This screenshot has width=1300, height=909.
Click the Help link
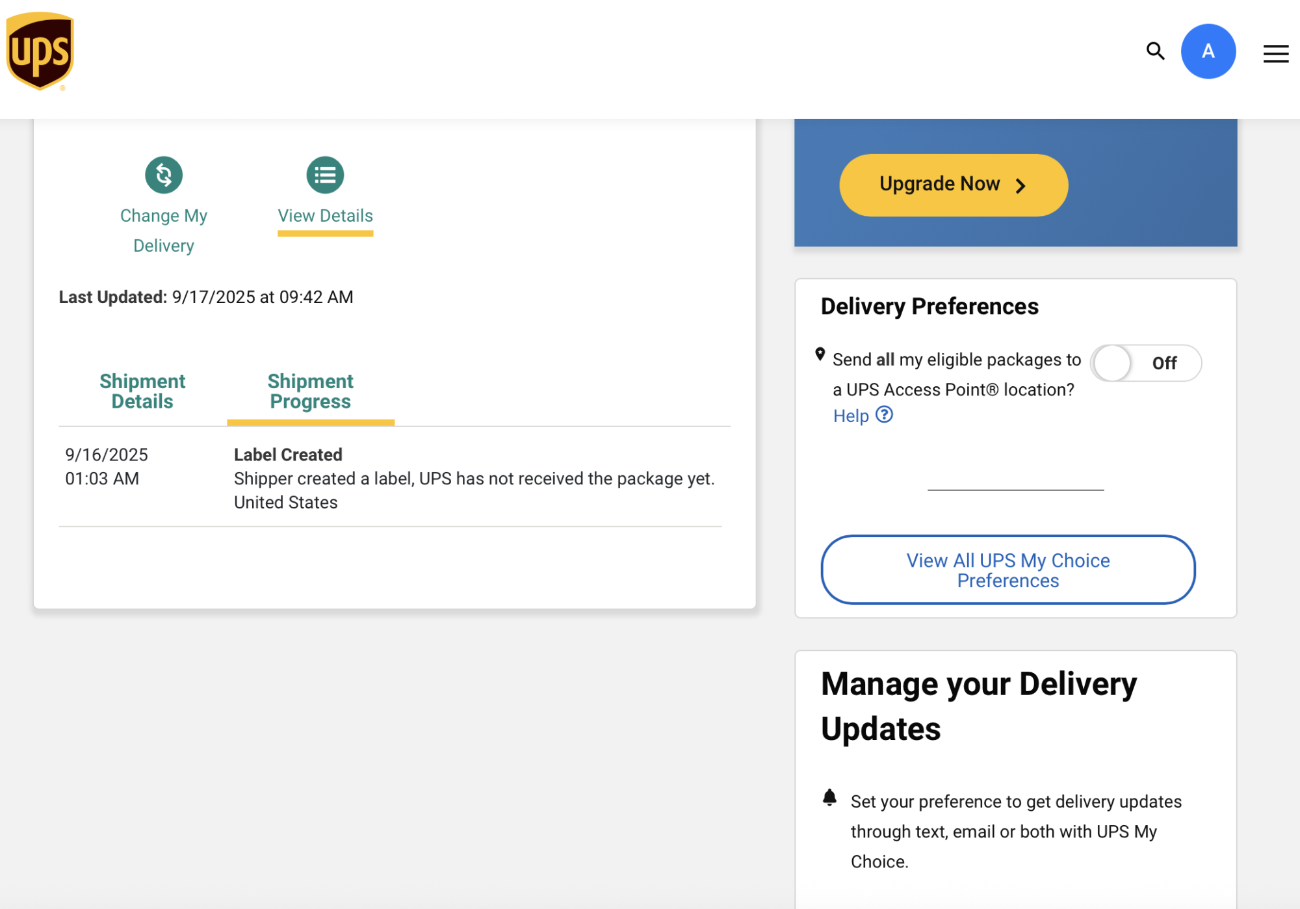851,415
